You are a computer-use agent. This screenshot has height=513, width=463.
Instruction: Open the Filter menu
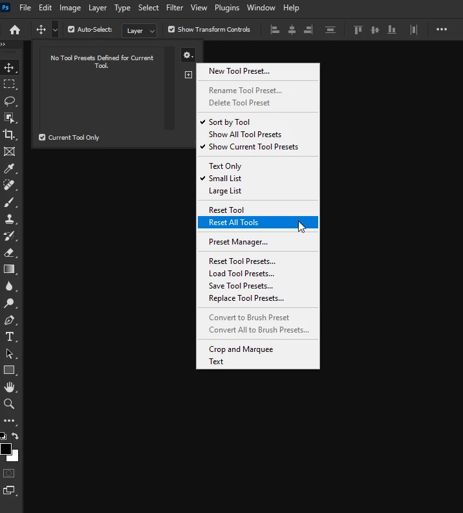tap(175, 8)
